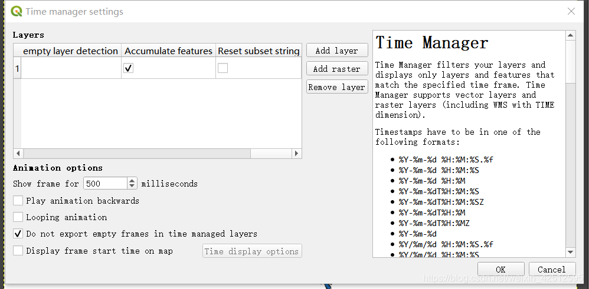
Task: Select row 1 header in layers table
Action: 17,68
